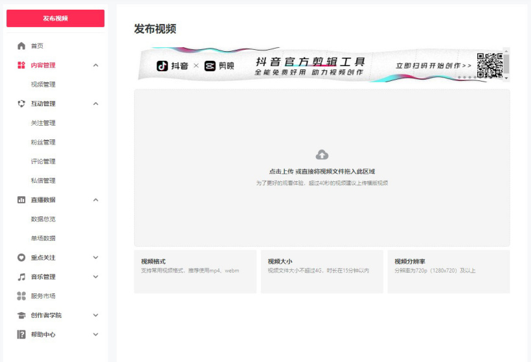Screen dimensions: 531x362
Task: Click the cloud upload icon
Action: 322,155
